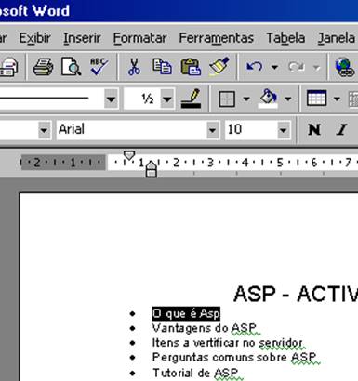Cut the selected text
This screenshot has width=358, height=381.
click(134, 67)
